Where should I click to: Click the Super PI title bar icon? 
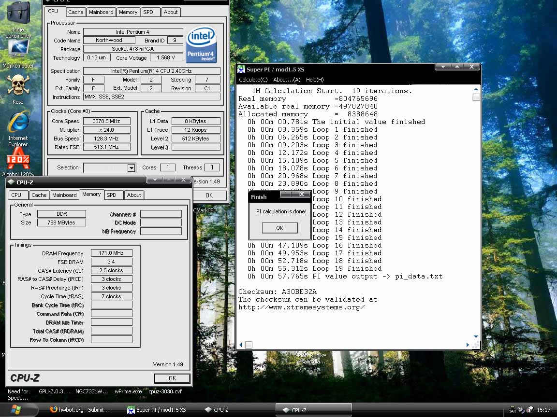pyautogui.click(x=241, y=69)
